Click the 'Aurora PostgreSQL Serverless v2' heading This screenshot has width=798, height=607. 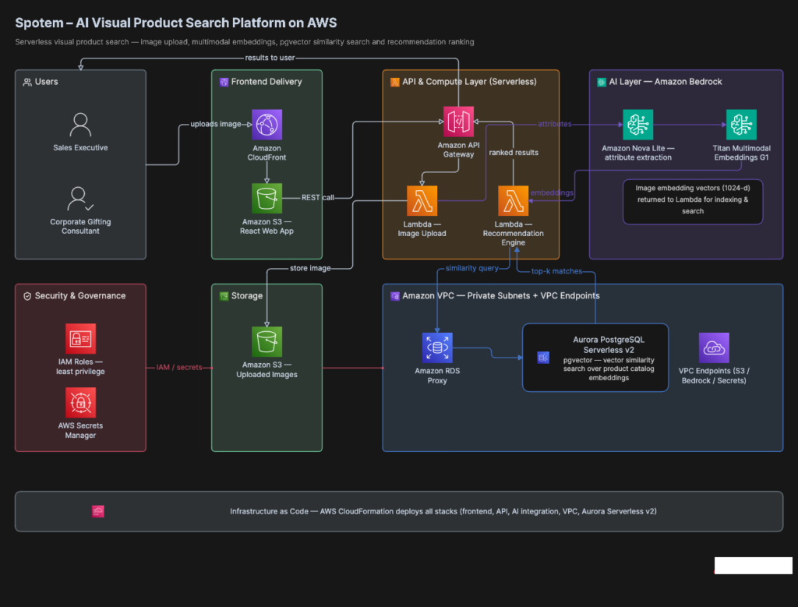(609, 345)
